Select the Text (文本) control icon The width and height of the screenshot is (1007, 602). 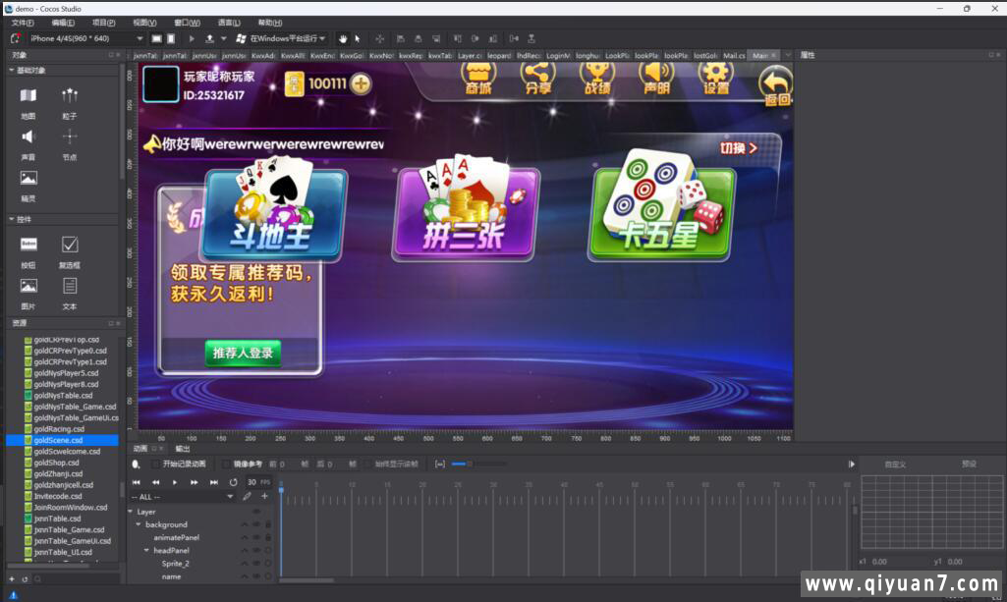68,287
